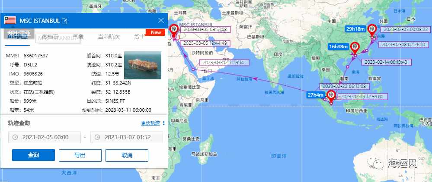432x182 pixels.
Task: Open the three-dot menu beside 更长轨迹
Action: click(163, 123)
